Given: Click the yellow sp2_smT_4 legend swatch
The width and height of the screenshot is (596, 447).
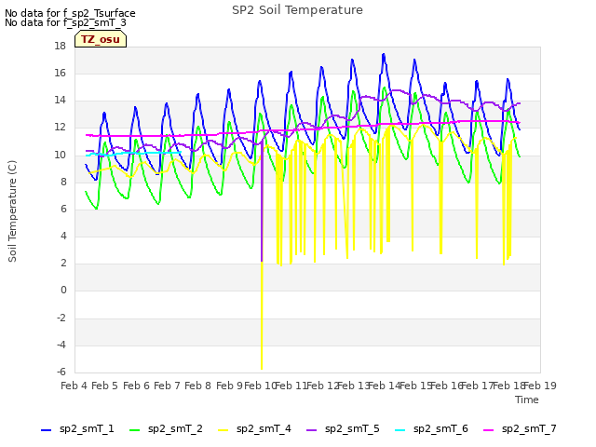Looking at the screenshot, I should pyautogui.click(x=223, y=430).
